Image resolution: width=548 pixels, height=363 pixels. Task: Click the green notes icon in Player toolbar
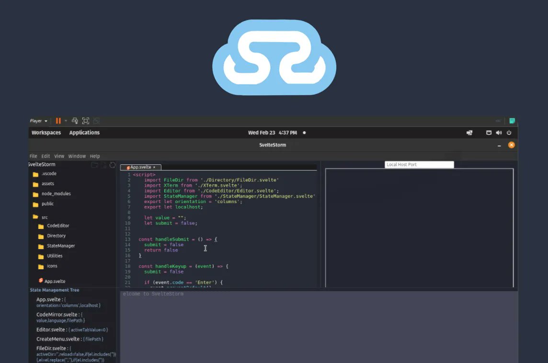(512, 121)
